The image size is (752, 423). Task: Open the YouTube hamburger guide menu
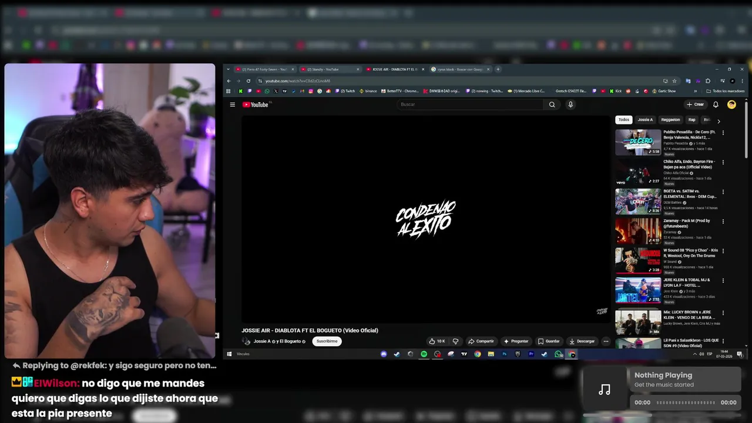pyautogui.click(x=233, y=105)
